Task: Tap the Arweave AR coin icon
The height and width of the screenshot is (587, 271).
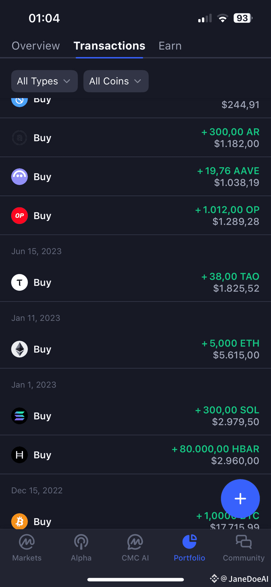Action: (x=20, y=138)
